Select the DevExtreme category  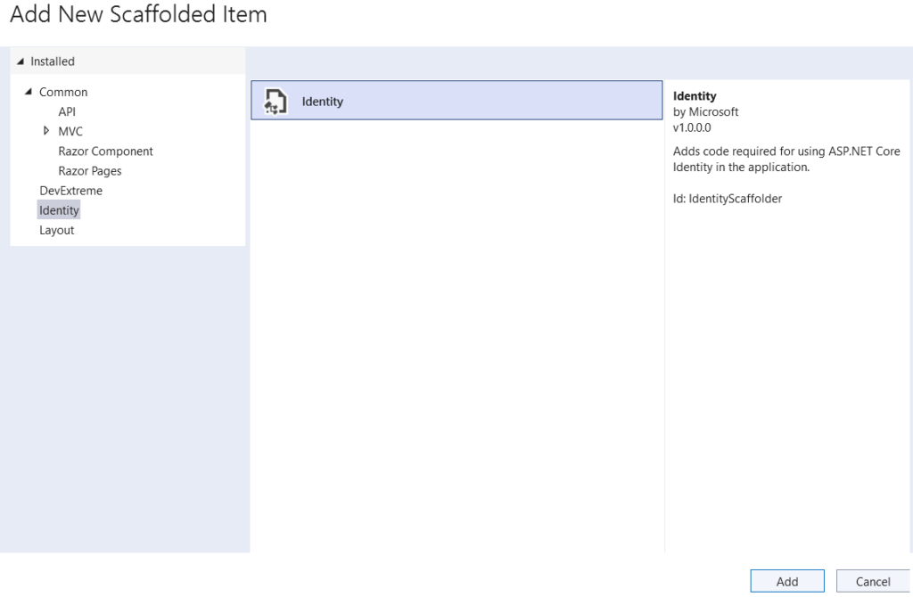[71, 191]
